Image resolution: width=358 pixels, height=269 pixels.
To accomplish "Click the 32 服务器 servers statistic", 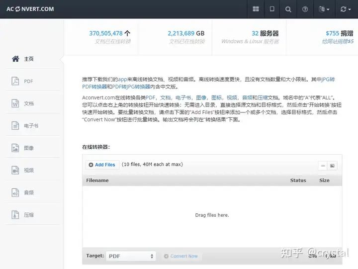I will pyautogui.click(x=265, y=33).
